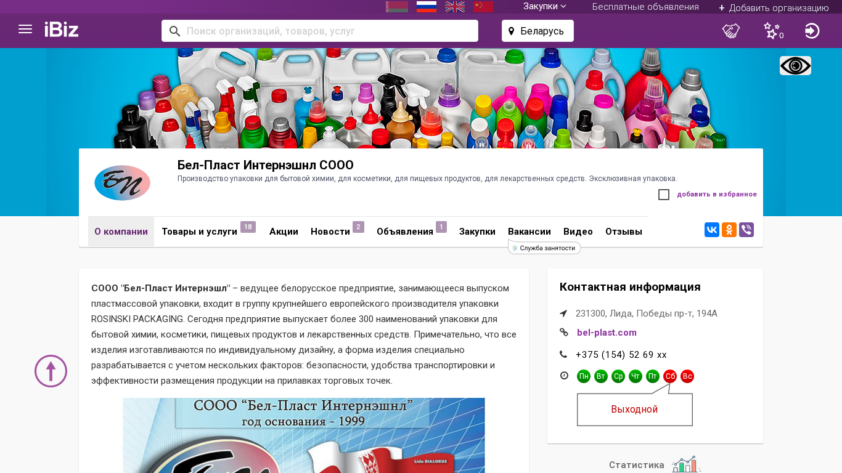Switch language to Belarusian flag

tap(397, 7)
